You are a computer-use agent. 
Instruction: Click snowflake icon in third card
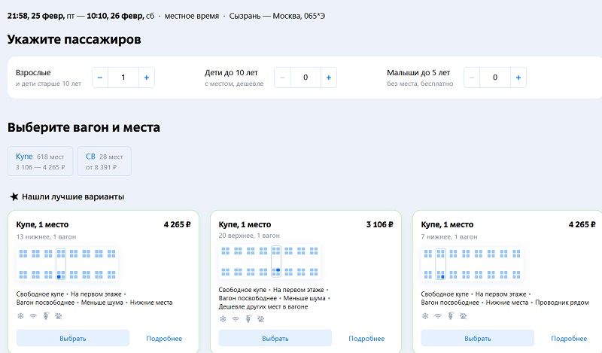point(425,316)
